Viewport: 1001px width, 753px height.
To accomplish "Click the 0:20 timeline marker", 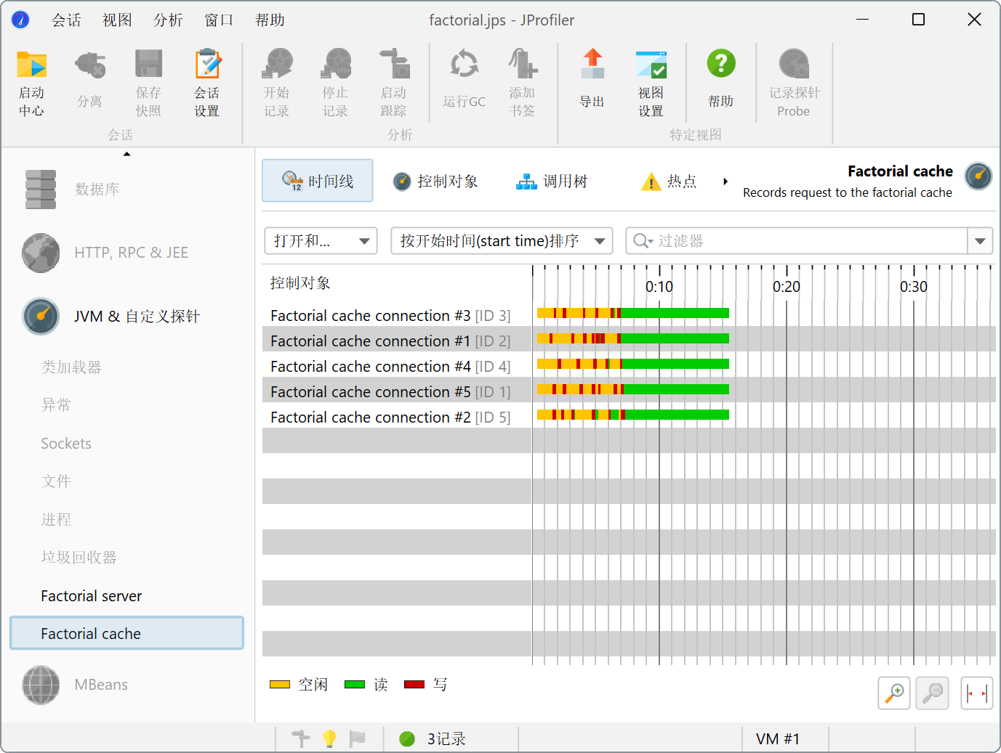I will point(787,287).
